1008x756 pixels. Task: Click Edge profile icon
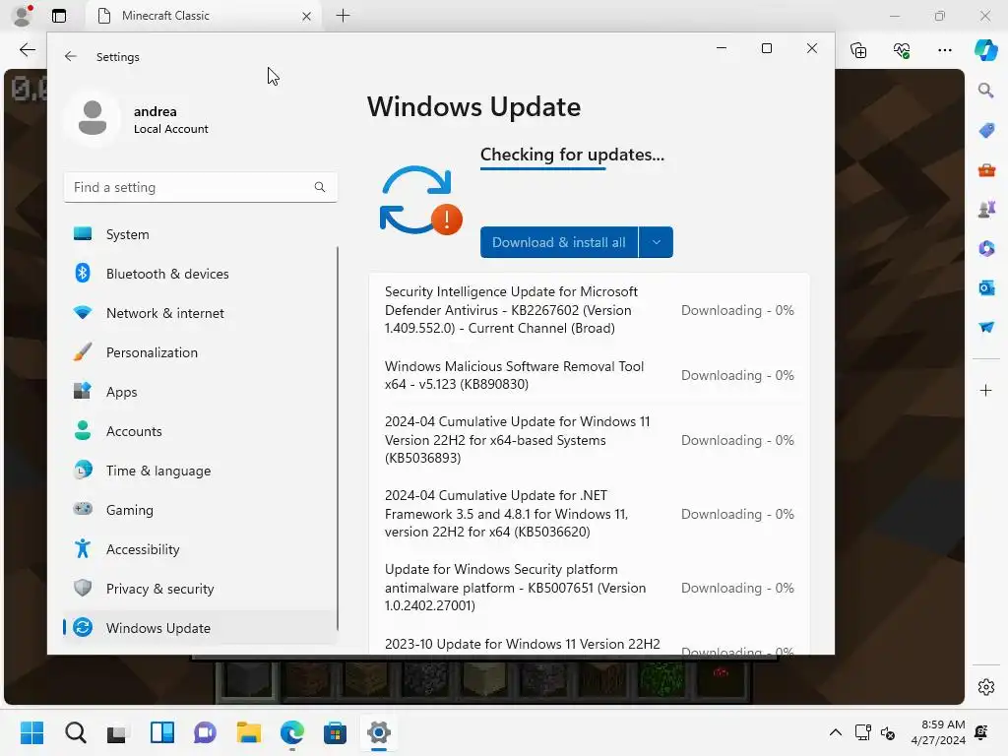coord(23,16)
